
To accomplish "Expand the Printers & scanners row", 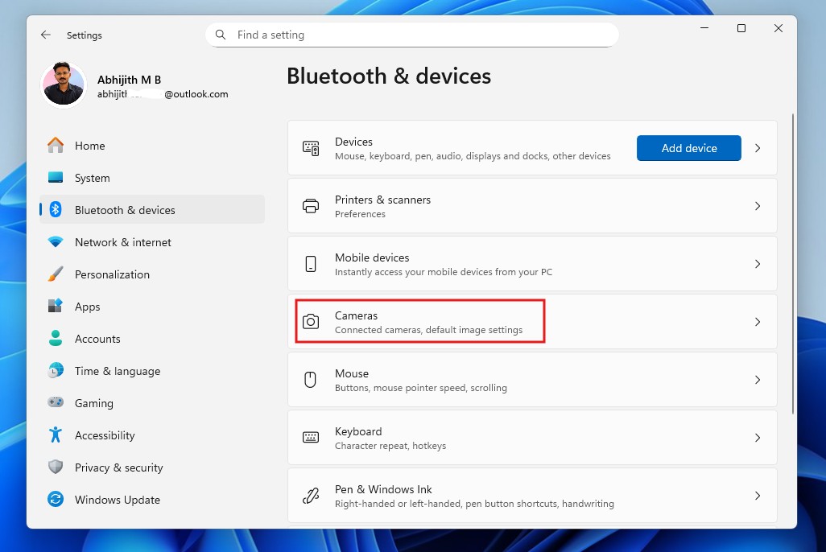I will 757,206.
